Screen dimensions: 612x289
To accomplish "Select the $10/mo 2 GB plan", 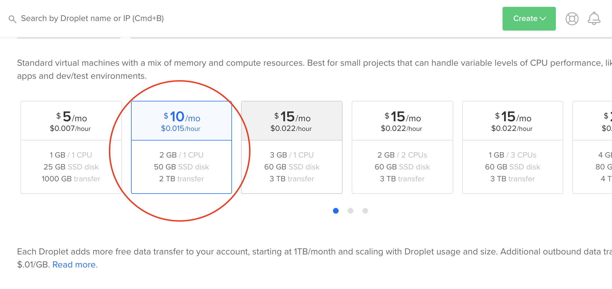I will (182, 147).
